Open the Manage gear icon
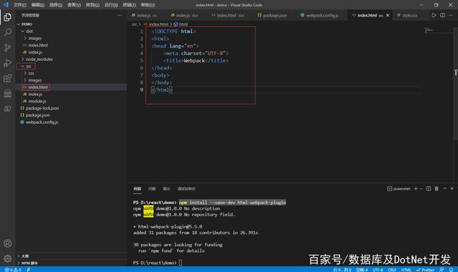The image size is (458, 272). (8, 258)
